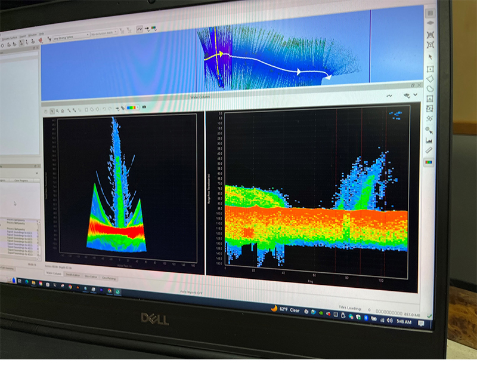Viewport: 477px width, 369px height.
Task: Select the polygon selection in water column toolbar
Action: tap(97, 109)
